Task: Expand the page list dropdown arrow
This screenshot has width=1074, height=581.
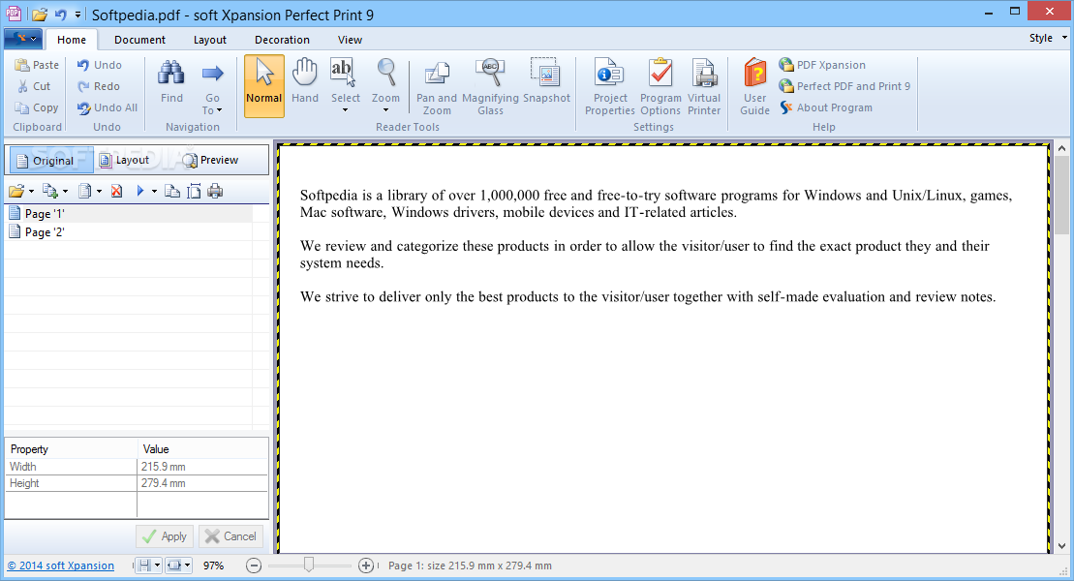Action: [100, 192]
